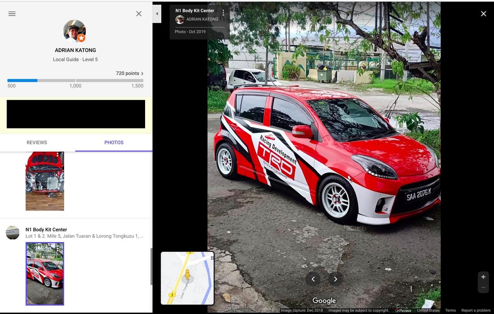Click the United States region link

pyautogui.click(x=428, y=311)
